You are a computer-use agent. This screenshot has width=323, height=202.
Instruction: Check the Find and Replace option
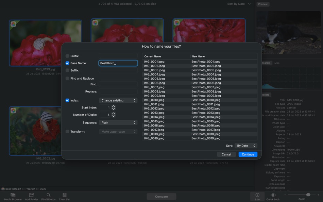[67, 78]
